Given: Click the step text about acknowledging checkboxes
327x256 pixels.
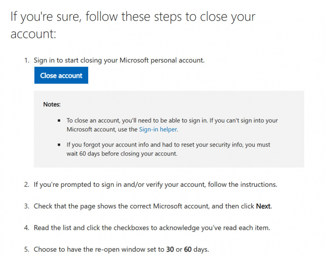Looking at the screenshot, I should pos(152,228).
